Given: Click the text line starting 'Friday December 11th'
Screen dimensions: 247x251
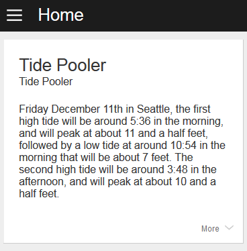Looking at the screenshot, I should pos(115,109).
